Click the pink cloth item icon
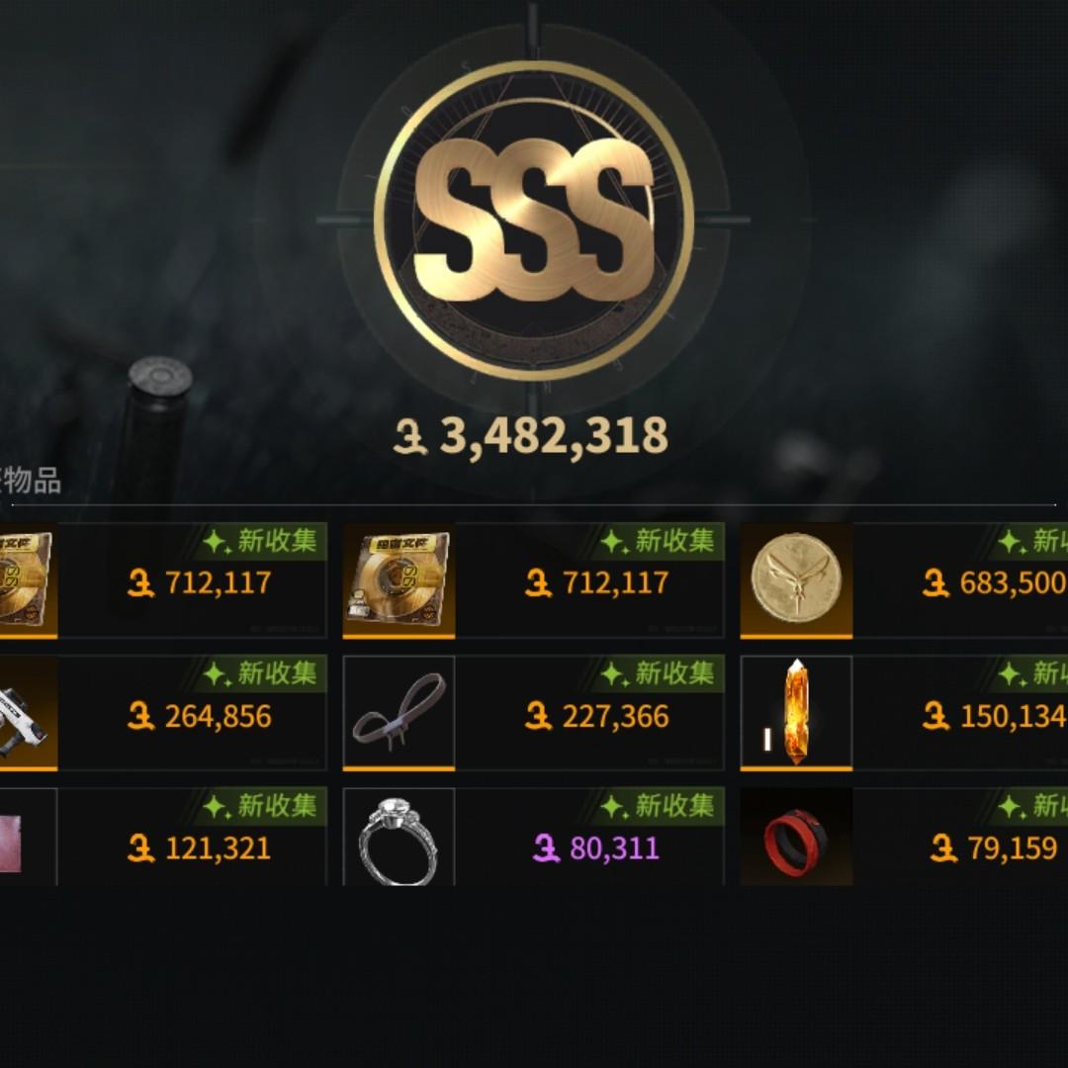This screenshot has width=1068, height=1068. point(28,838)
